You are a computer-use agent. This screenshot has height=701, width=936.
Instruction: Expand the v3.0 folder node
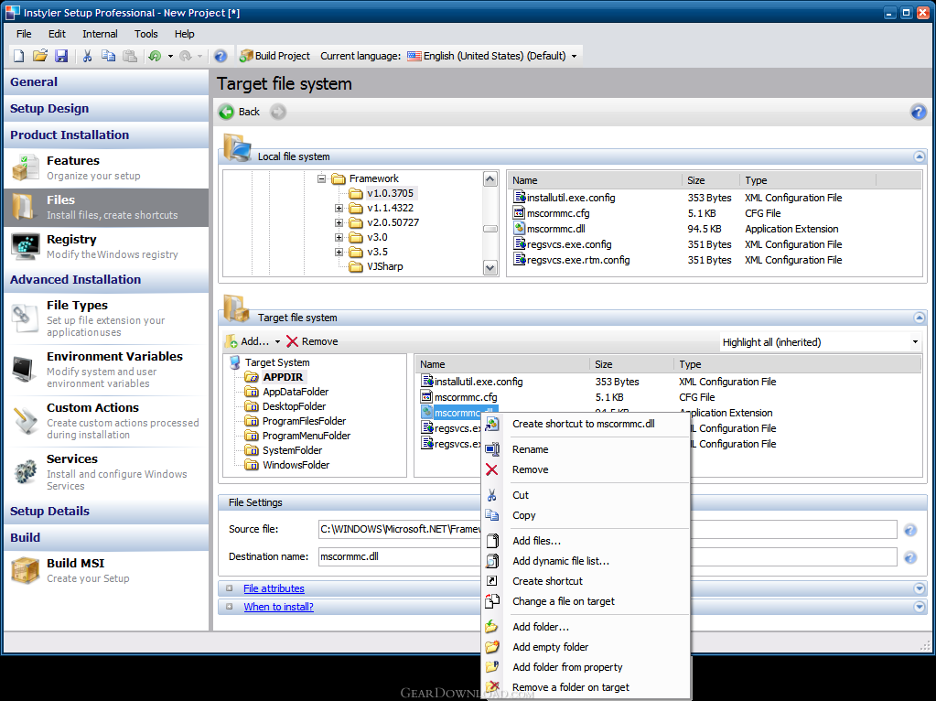[339, 237]
